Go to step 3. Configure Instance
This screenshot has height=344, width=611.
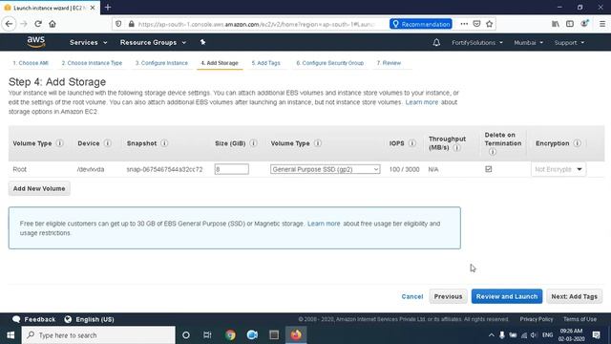[x=161, y=63]
